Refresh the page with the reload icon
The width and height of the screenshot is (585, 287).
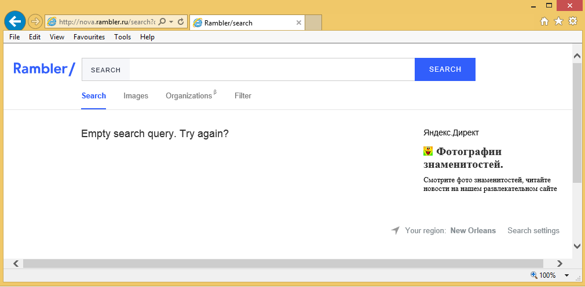[181, 22]
